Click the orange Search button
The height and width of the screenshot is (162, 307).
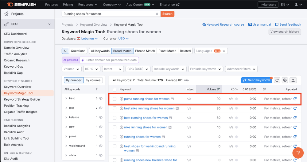click(x=167, y=14)
